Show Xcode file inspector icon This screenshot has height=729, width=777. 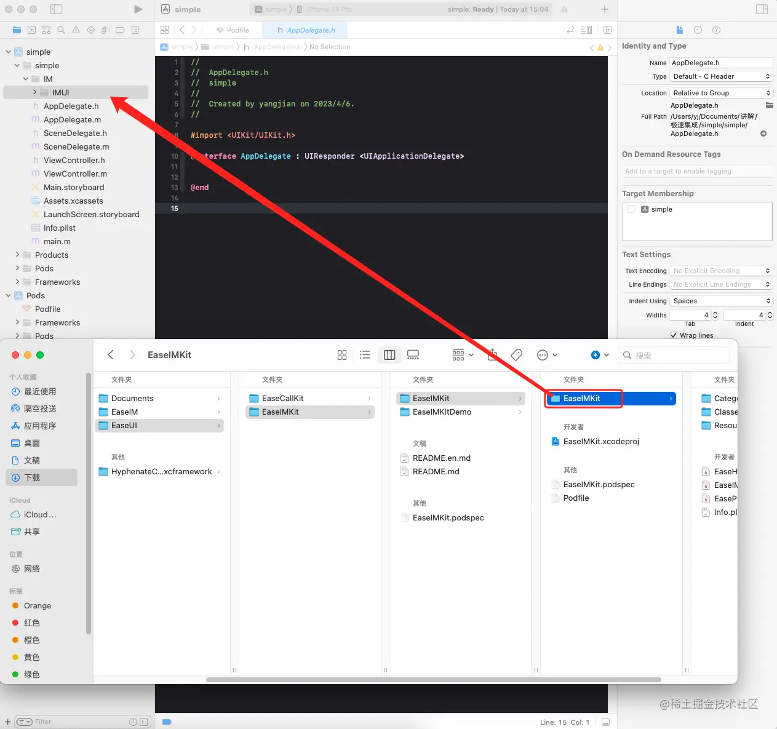pyautogui.click(x=680, y=30)
